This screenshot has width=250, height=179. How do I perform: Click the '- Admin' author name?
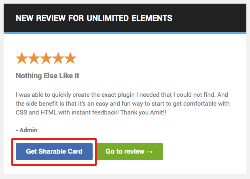click(x=26, y=130)
